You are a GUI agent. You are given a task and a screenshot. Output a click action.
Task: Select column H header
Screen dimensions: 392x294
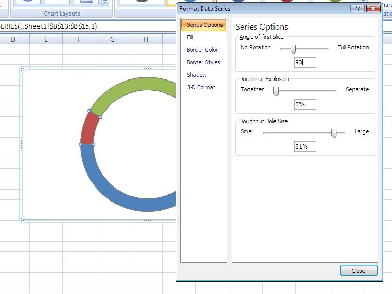[x=146, y=39]
